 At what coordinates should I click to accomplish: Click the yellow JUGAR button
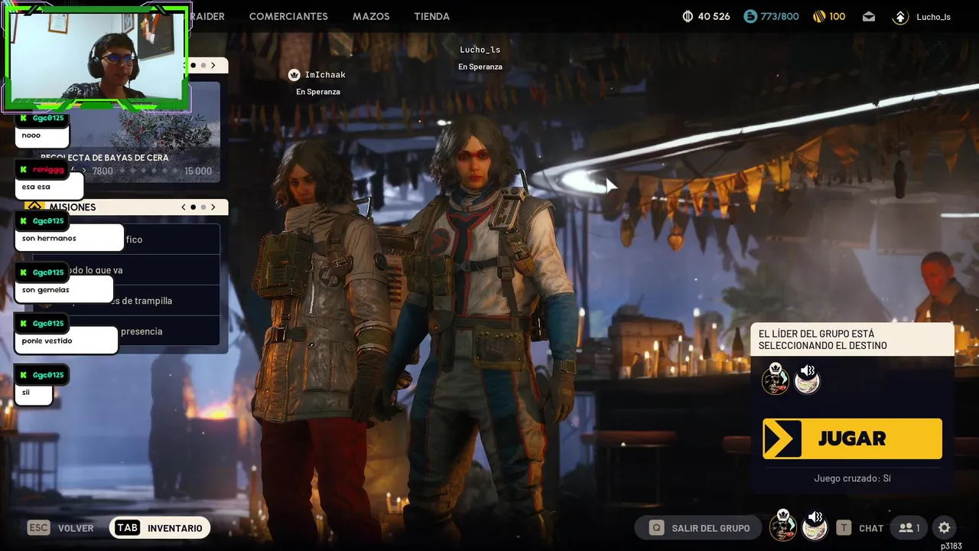click(852, 439)
